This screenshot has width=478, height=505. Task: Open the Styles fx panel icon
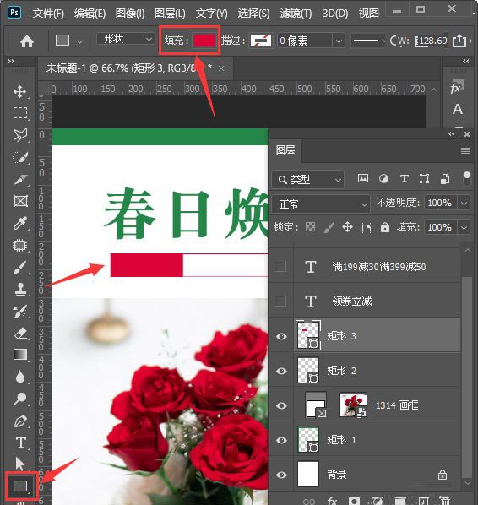click(x=458, y=87)
